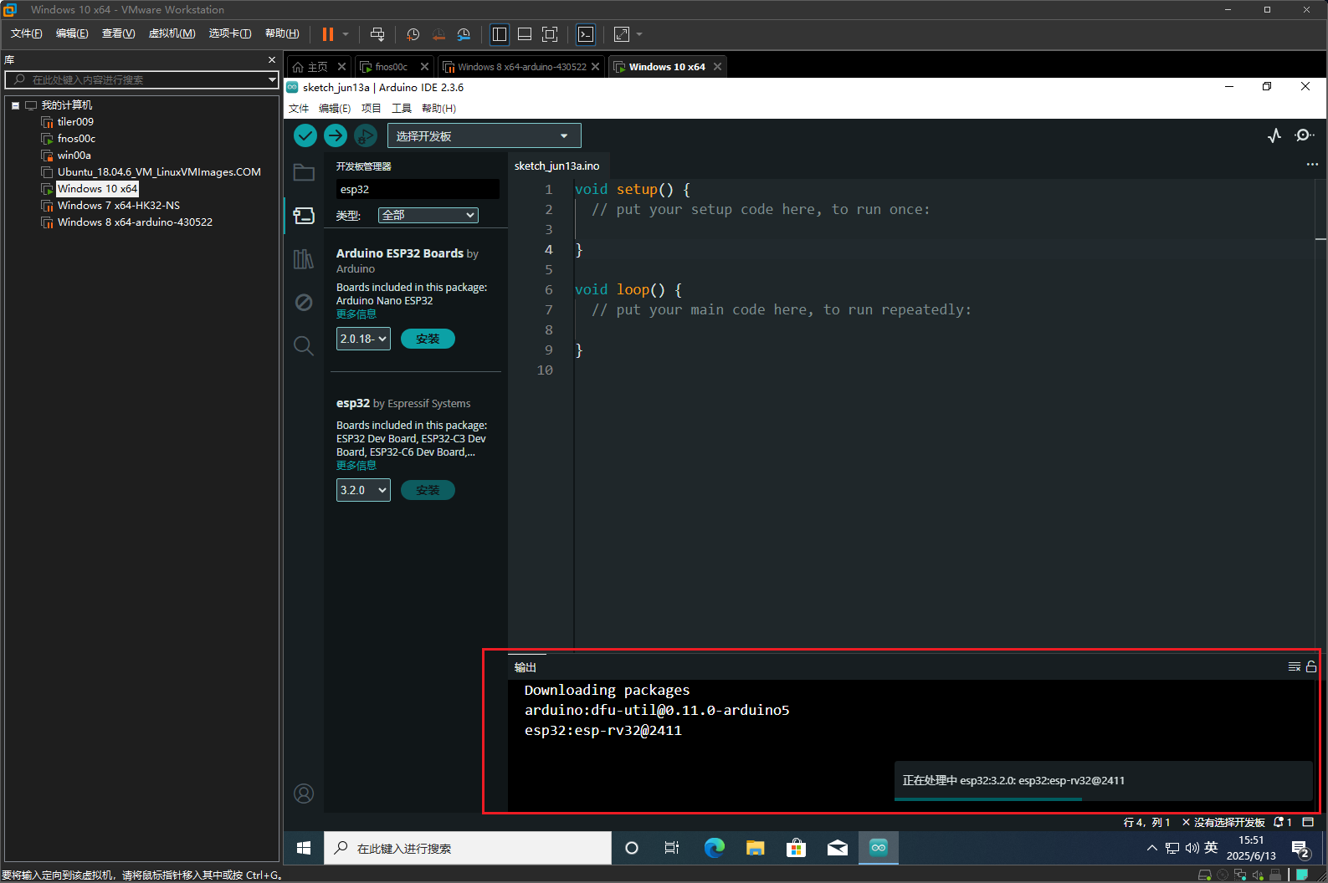The height and width of the screenshot is (883, 1328).
Task: Switch to the 主页 home tab
Action: 317,67
